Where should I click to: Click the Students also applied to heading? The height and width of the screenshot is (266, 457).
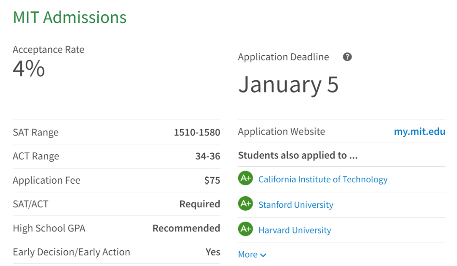298,155
